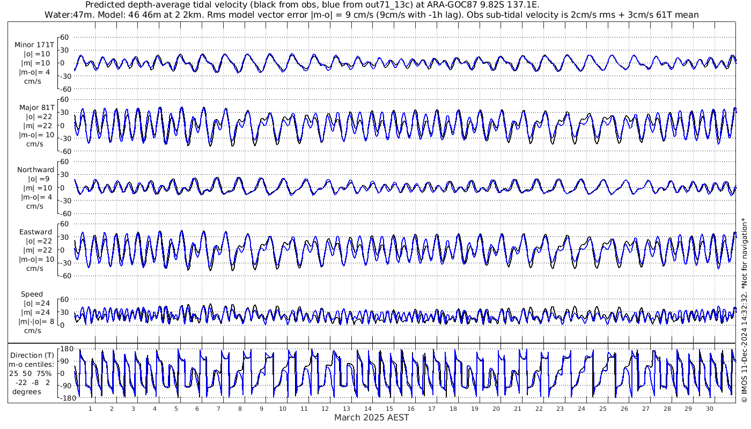Click the 'cm/s' unit under Major 81T
751x429 pixels.
tap(35, 144)
